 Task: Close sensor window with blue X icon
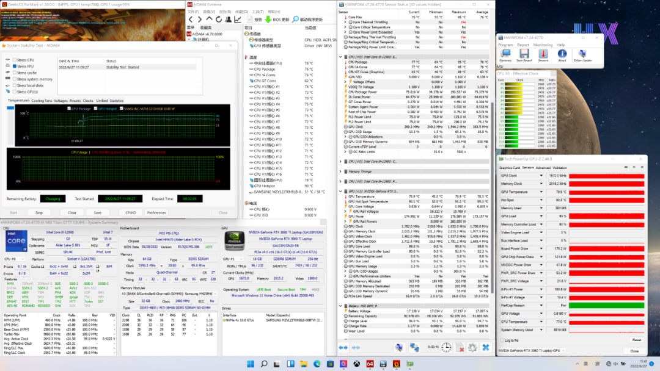tap(485, 347)
